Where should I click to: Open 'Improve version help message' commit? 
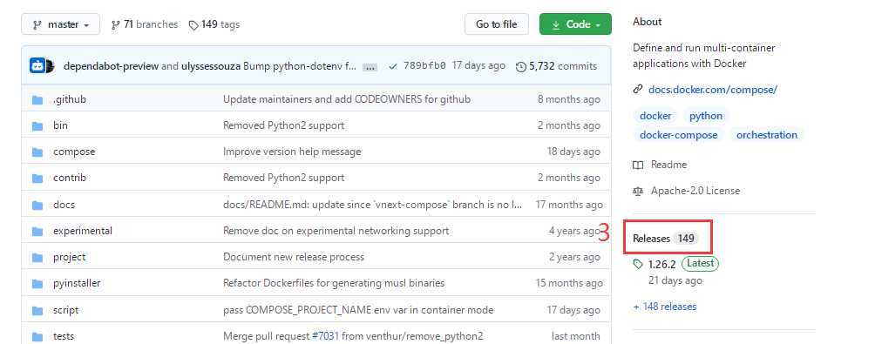click(292, 152)
